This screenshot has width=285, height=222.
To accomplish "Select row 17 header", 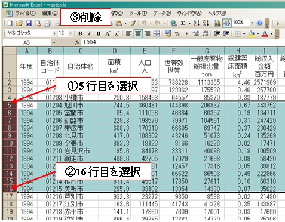I will (x=10, y=196).
